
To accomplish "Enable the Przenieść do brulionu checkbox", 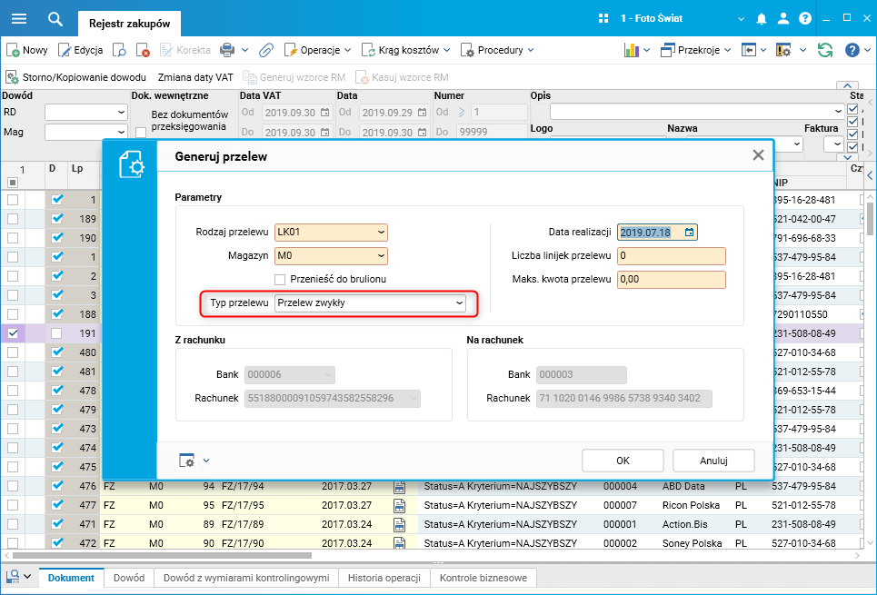I will pyautogui.click(x=280, y=280).
